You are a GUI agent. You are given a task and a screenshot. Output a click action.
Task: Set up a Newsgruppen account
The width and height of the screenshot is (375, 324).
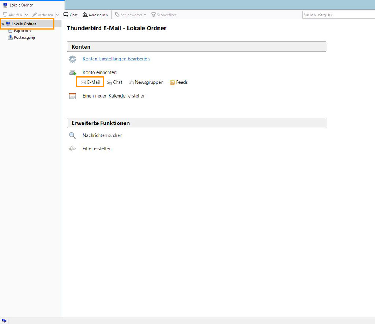pyautogui.click(x=146, y=82)
